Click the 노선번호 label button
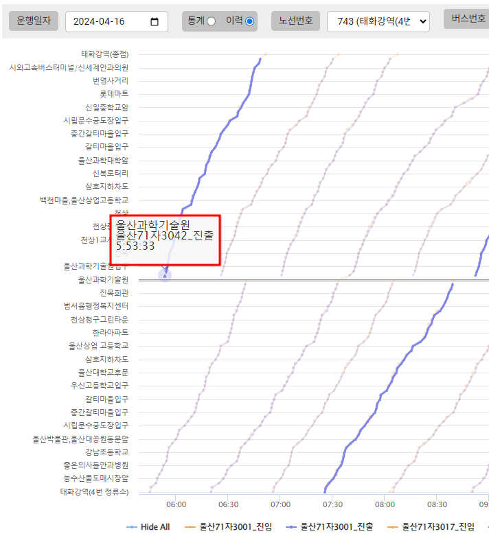Image resolution: width=489 pixels, height=536 pixels. click(x=295, y=21)
